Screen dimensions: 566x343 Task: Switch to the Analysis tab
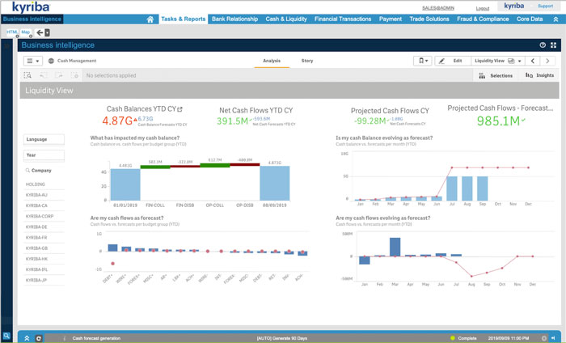coord(272,61)
